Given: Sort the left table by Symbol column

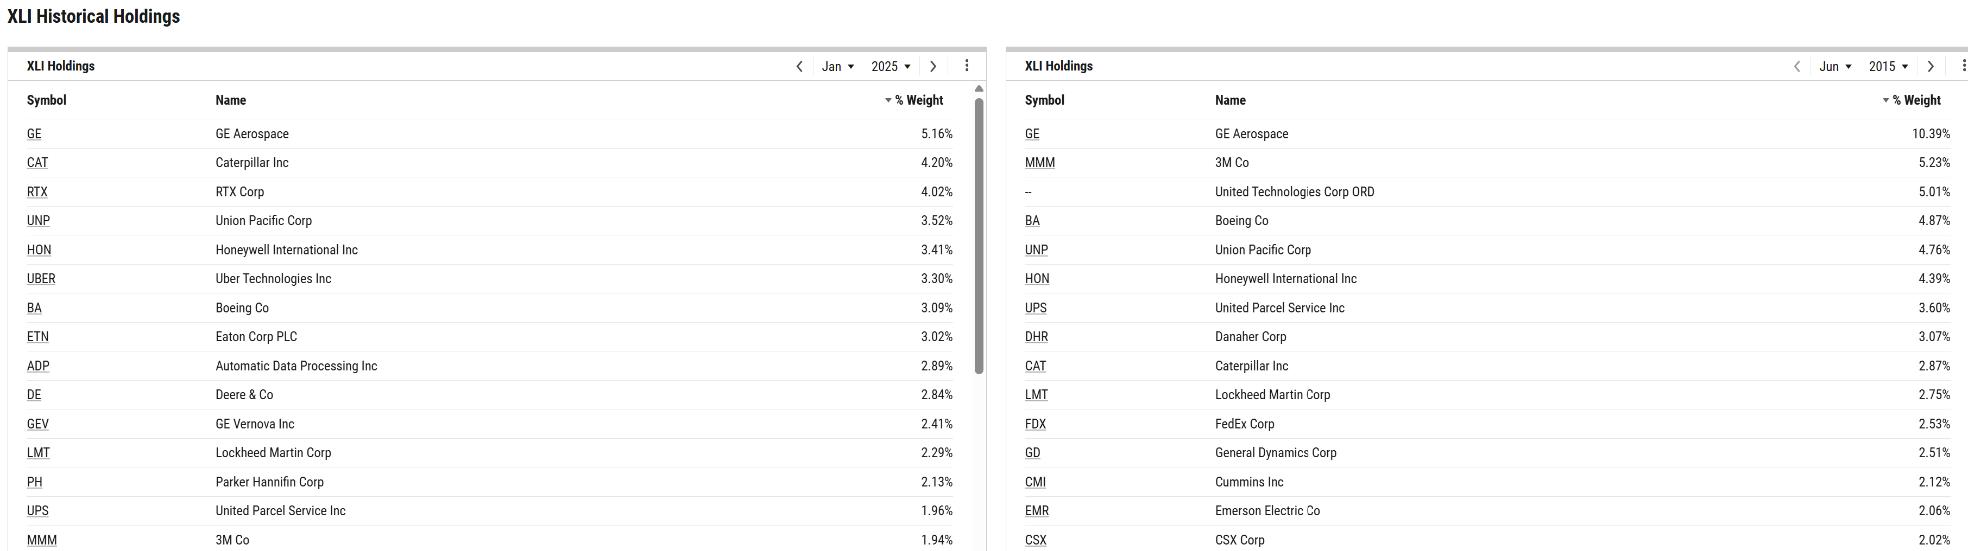Looking at the screenshot, I should (47, 100).
